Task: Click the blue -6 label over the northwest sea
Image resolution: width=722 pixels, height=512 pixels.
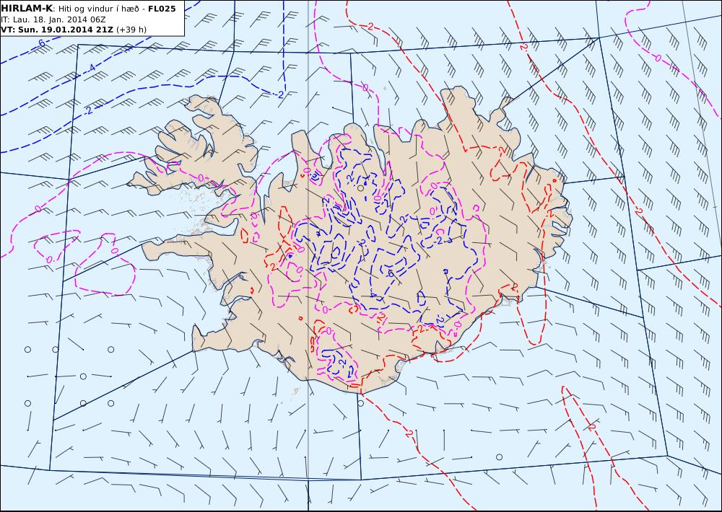Action: click(40, 43)
